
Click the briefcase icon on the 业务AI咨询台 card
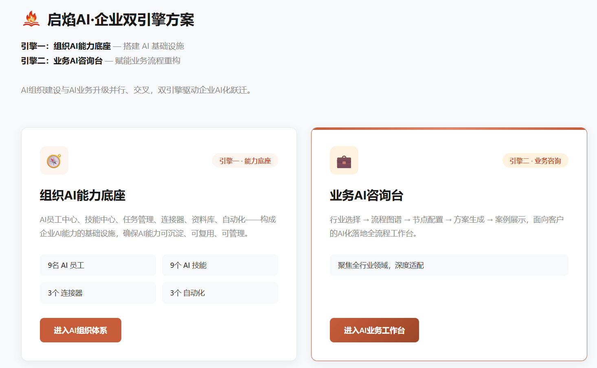[344, 161]
